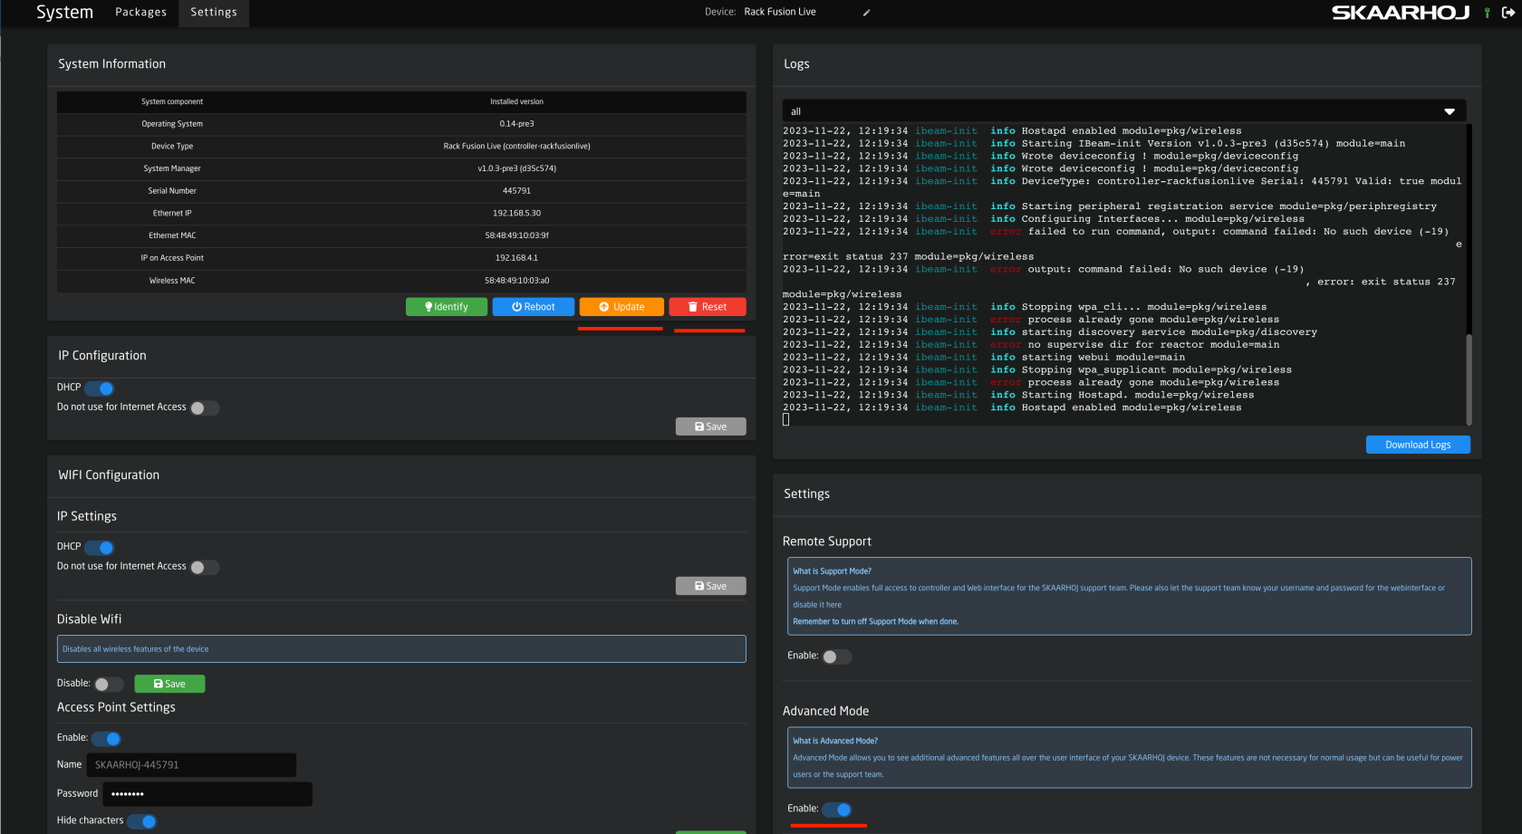Click the Ethernet IP value 192.168.5.30

click(x=516, y=214)
